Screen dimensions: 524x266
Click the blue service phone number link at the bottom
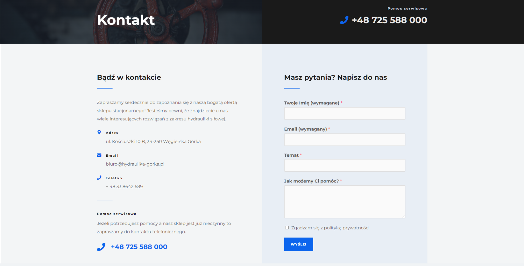(139, 247)
